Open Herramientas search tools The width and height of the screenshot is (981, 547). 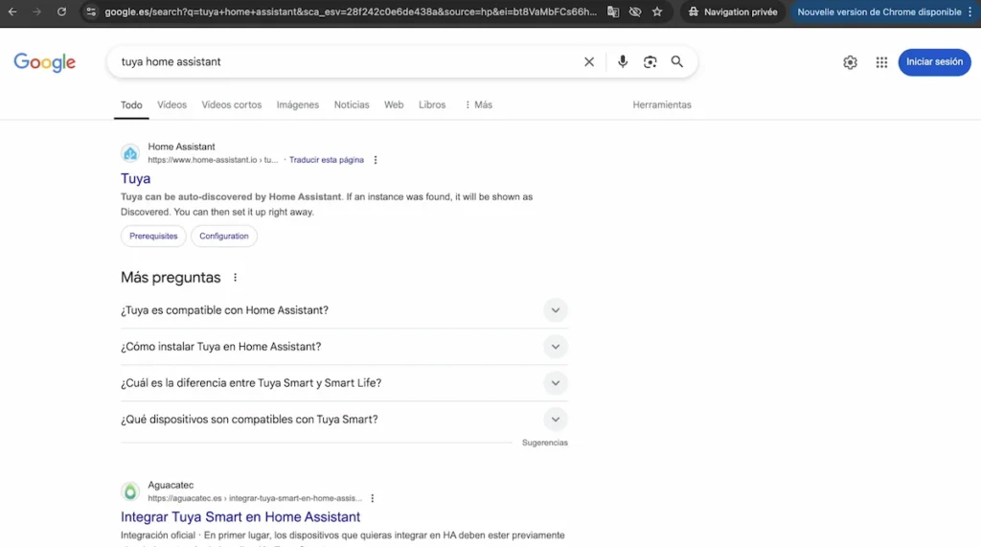(662, 105)
